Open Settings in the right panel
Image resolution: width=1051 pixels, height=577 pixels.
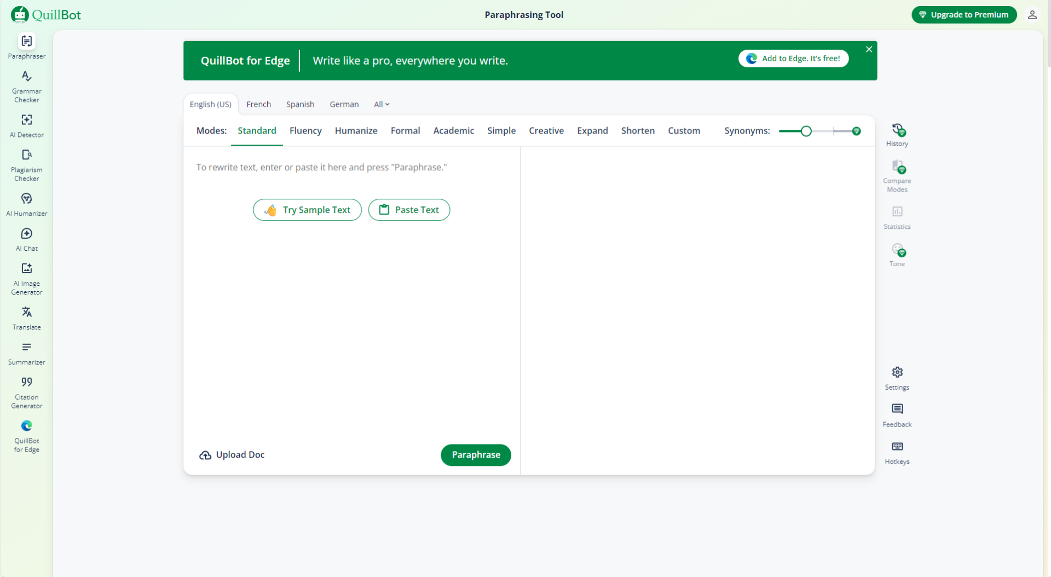coord(897,378)
